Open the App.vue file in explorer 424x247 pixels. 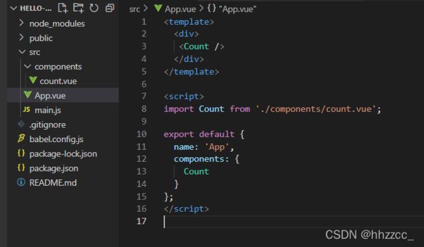tap(63, 95)
